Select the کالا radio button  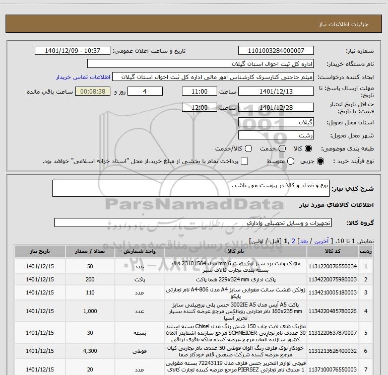[x=308, y=148]
